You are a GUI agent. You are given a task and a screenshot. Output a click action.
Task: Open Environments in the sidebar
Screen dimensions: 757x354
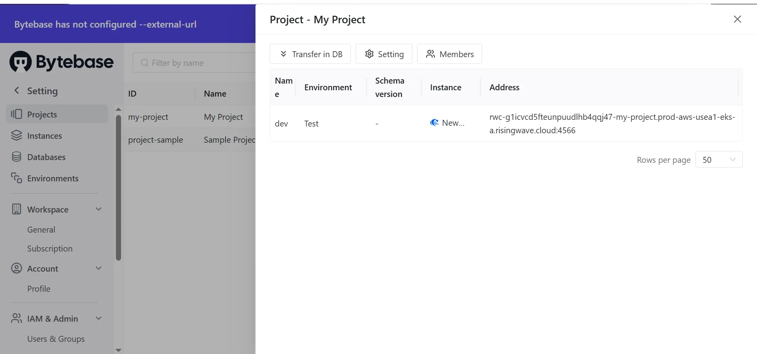[57, 178]
